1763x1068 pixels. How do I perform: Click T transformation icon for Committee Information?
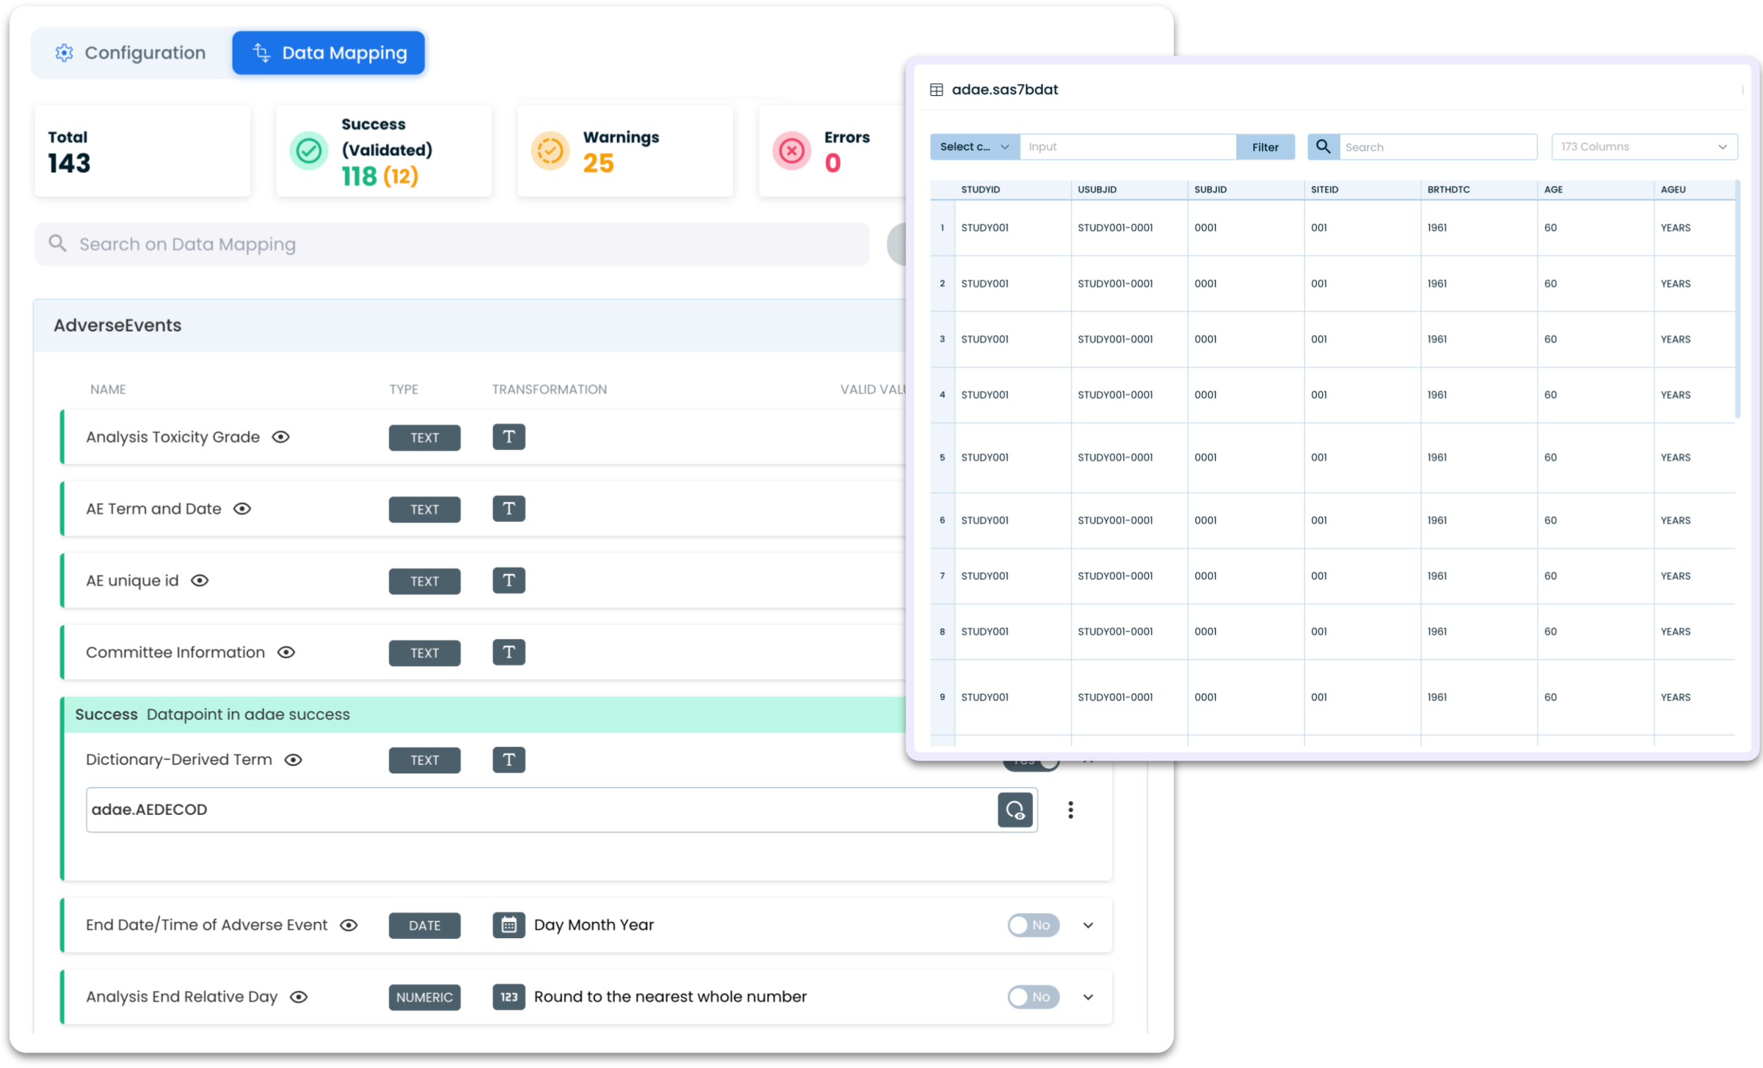tap(508, 652)
